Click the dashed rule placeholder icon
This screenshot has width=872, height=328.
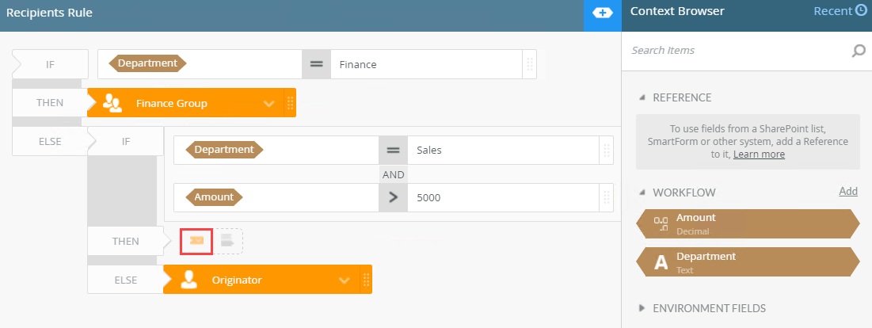pyautogui.click(x=228, y=241)
